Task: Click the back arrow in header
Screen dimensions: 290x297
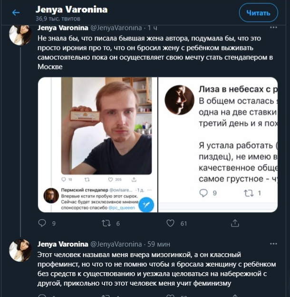Action: coord(15,13)
